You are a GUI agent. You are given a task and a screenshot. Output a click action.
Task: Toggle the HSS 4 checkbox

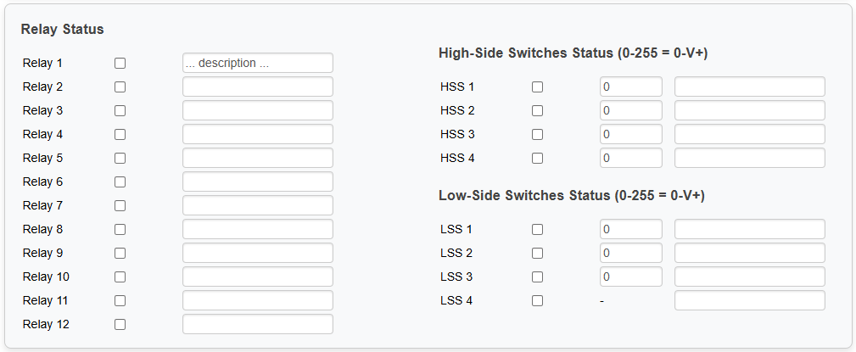tap(537, 158)
